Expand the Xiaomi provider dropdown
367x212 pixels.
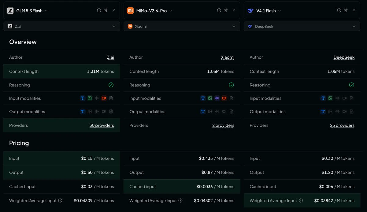tap(182, 26)
